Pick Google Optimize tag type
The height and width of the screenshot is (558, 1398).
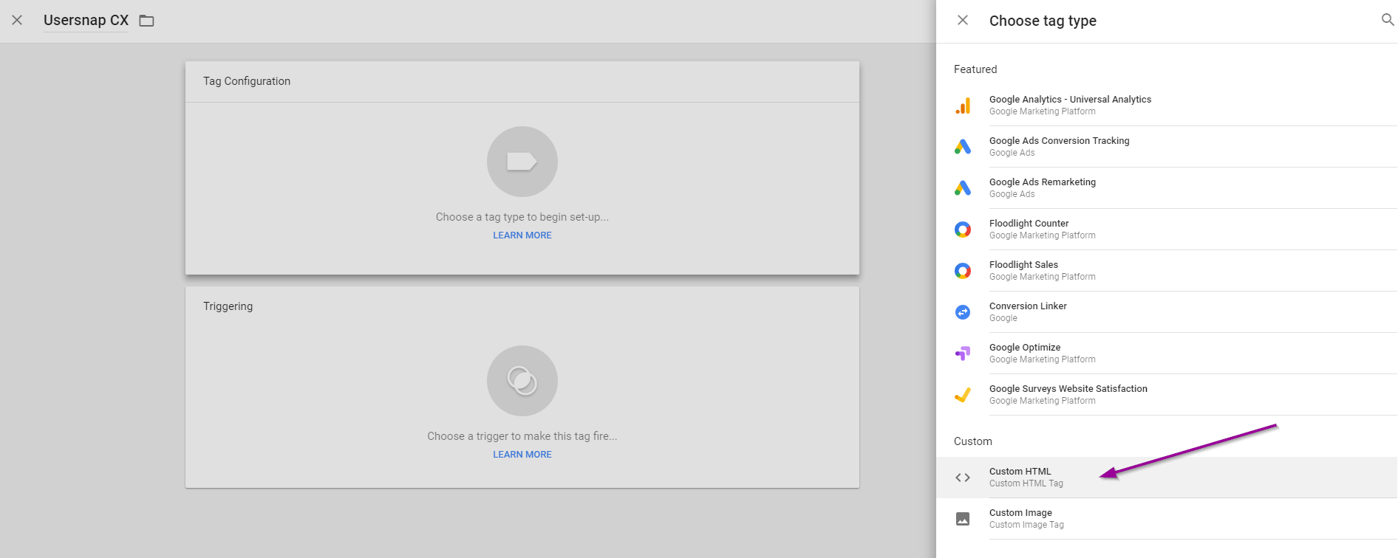coord(1167,354)
